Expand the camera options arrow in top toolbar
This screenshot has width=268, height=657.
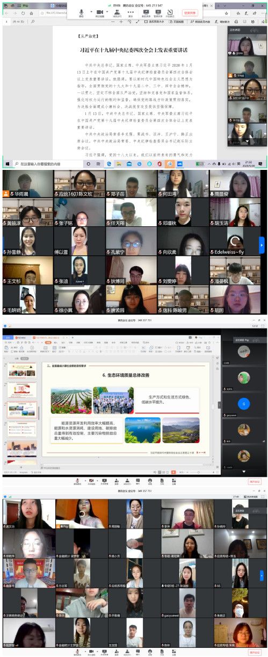pos(107,12)
